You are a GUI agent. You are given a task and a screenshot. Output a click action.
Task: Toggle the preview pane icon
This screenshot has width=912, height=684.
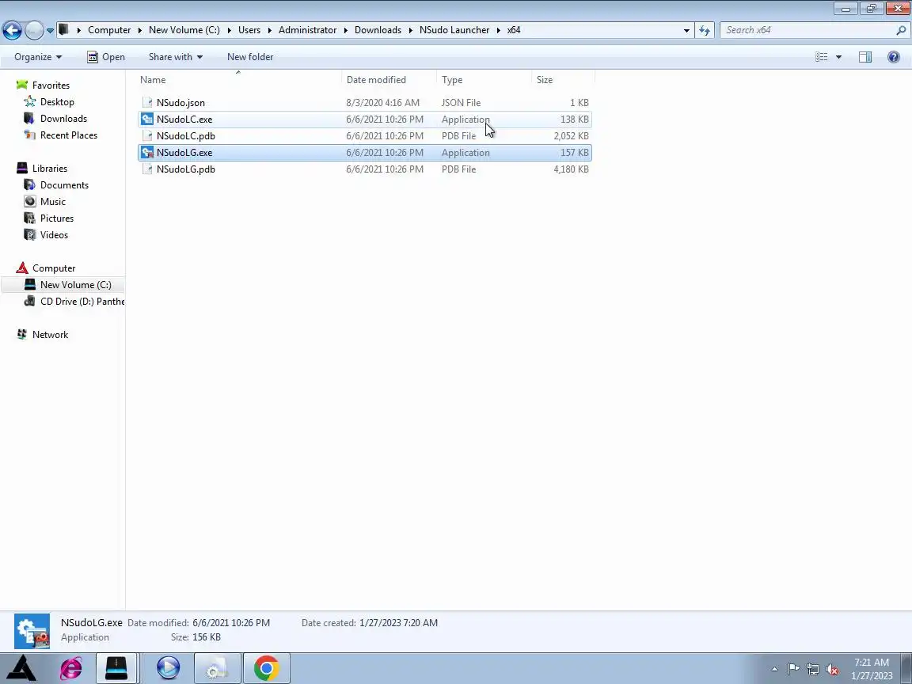(x=864, y=57)
